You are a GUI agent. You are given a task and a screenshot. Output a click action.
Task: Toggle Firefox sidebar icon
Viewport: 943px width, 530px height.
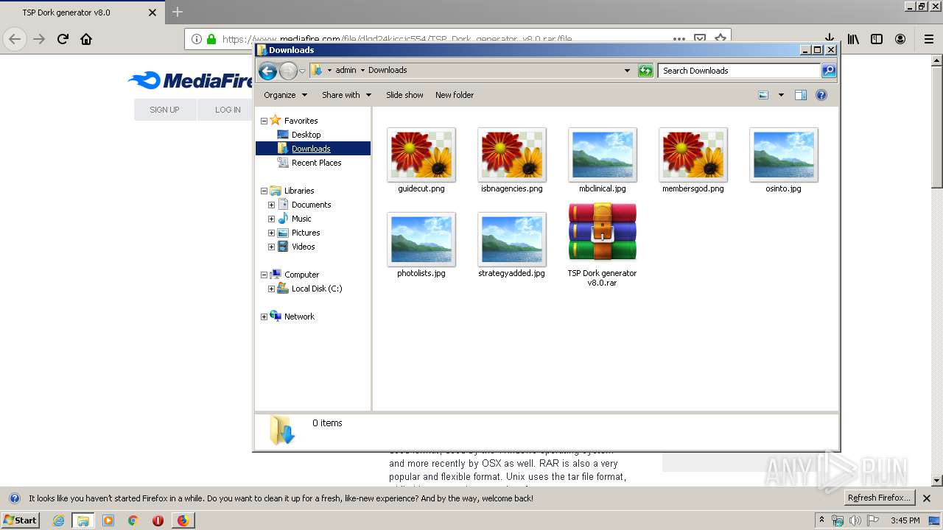pos(877,39)
